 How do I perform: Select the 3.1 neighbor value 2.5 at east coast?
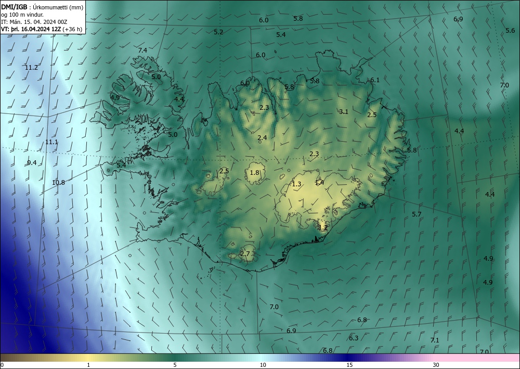coord(372,115)
